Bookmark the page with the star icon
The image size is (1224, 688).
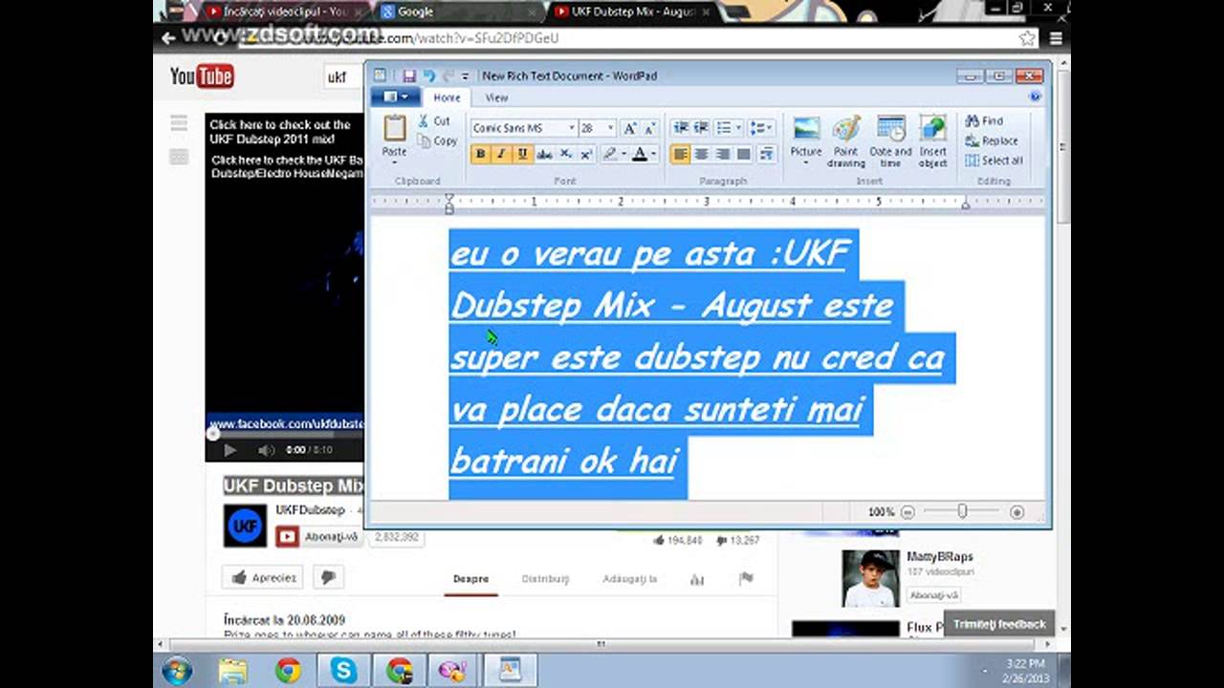click(x=1027, y=38)
